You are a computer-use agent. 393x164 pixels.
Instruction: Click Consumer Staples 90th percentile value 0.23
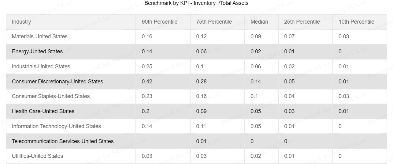pos(147,96)
